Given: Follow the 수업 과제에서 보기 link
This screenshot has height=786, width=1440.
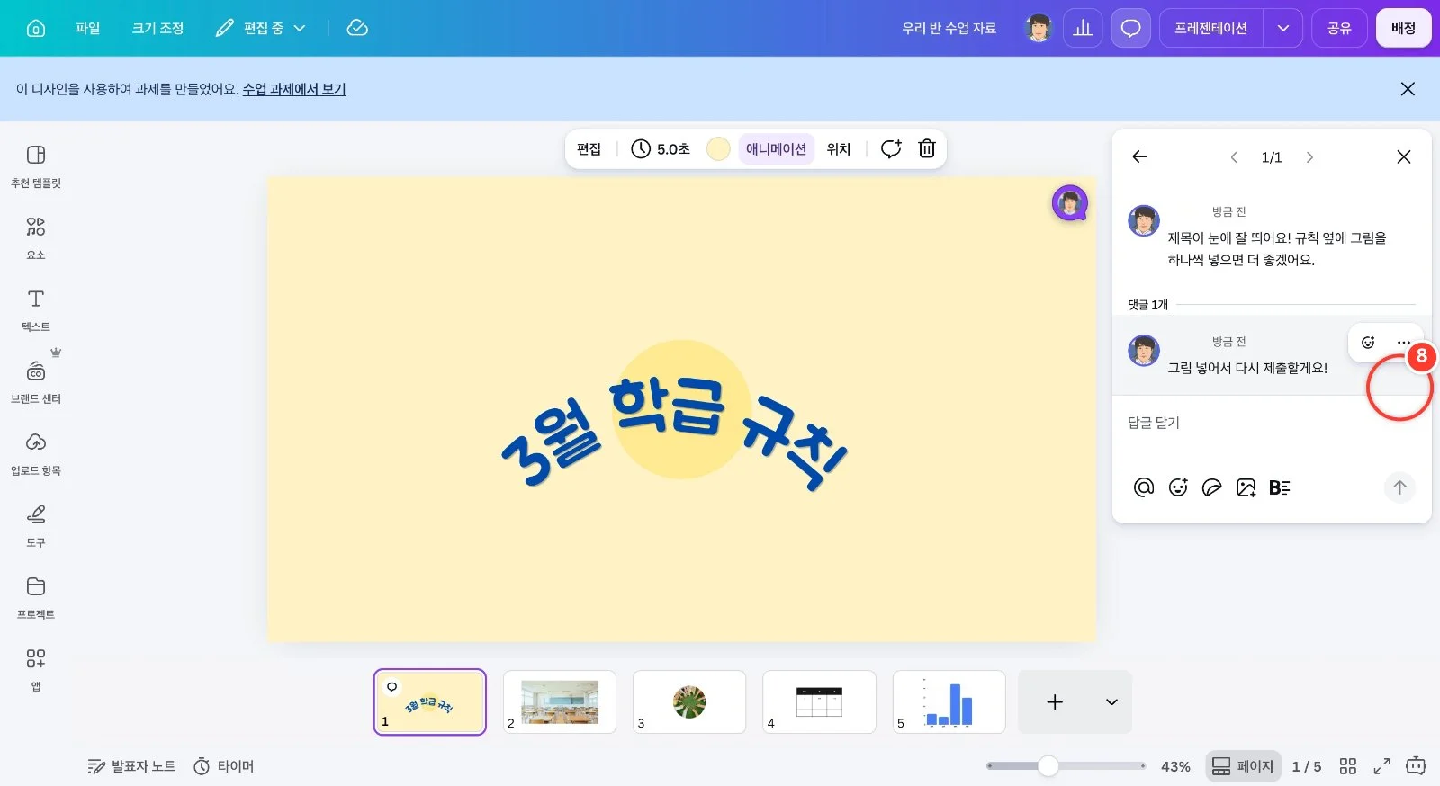Looking at the screenshot, I should pyautogui.click(x=294, y=89).
